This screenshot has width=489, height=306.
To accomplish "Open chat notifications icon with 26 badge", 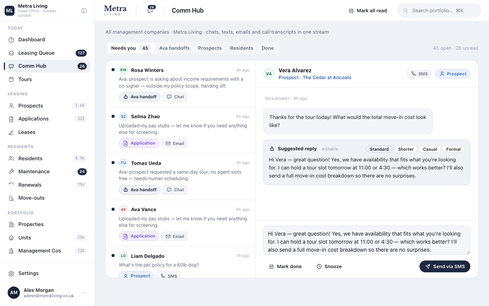I will click(x=151, y=10).
